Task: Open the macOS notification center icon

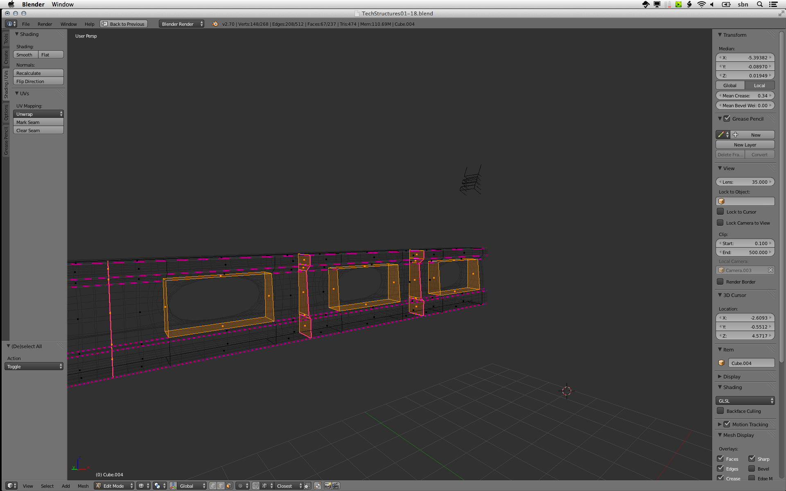Action: (773, 5)
